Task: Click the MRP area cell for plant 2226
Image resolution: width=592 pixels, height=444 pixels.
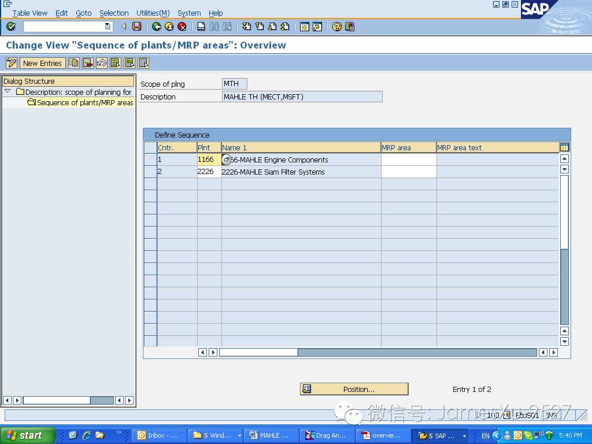Action: (x=409, y=171)
